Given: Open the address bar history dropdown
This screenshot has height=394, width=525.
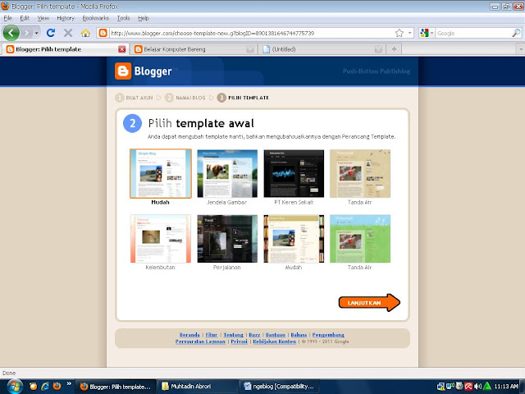Looking at the screenshot, I should tap(409, 33).
